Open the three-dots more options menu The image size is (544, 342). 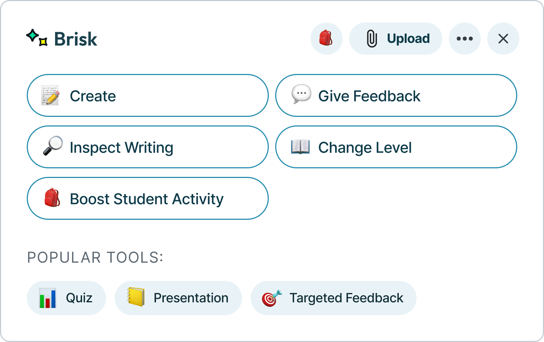pyautogui.click(x=465, y=39)
